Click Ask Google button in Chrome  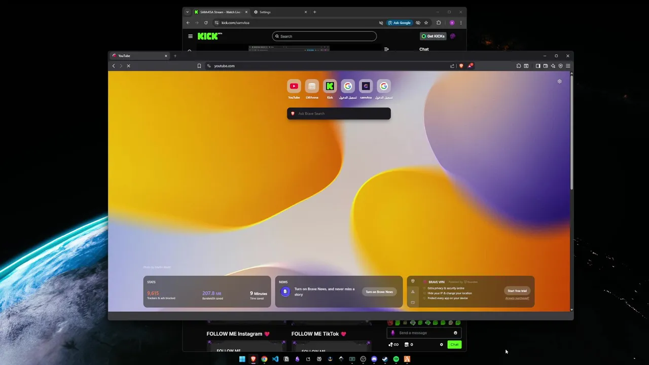pyautogui.click(x=400, y=23)
